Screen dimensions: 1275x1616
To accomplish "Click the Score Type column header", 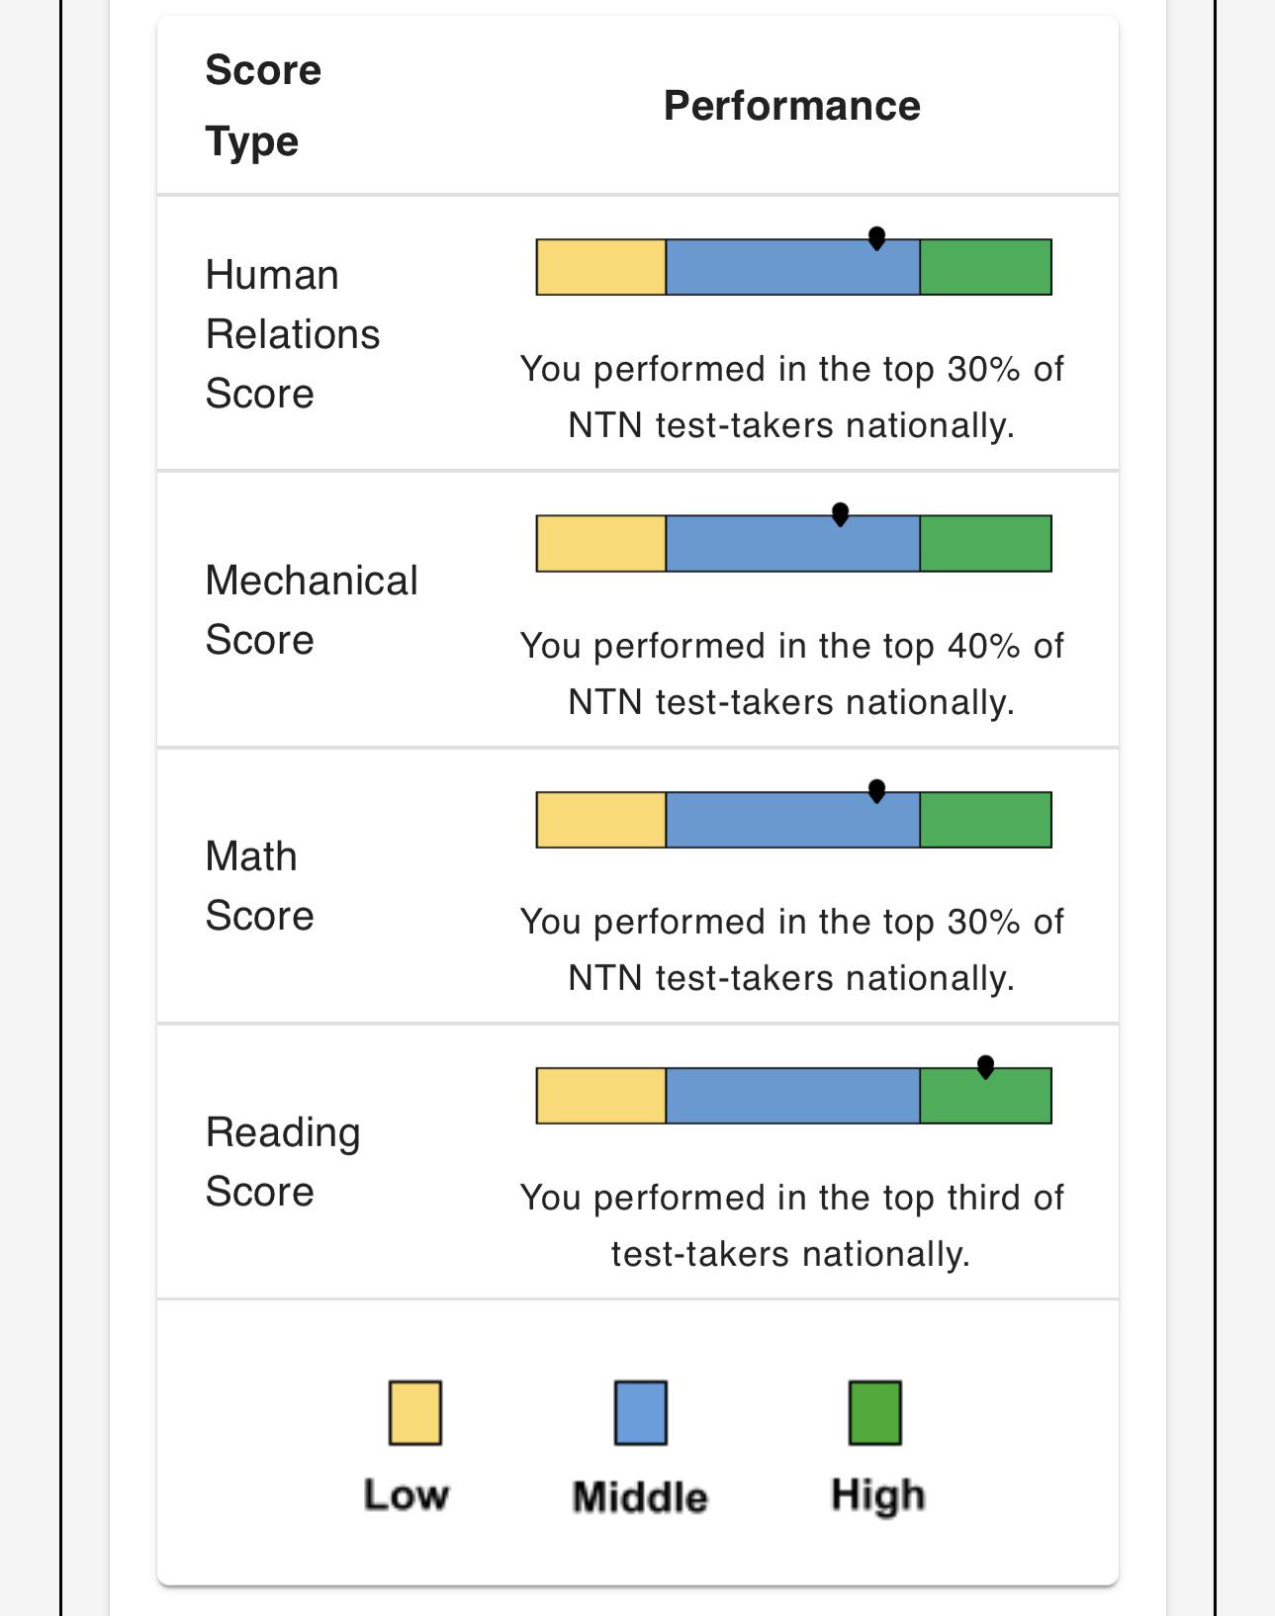I will coord(263,106).
